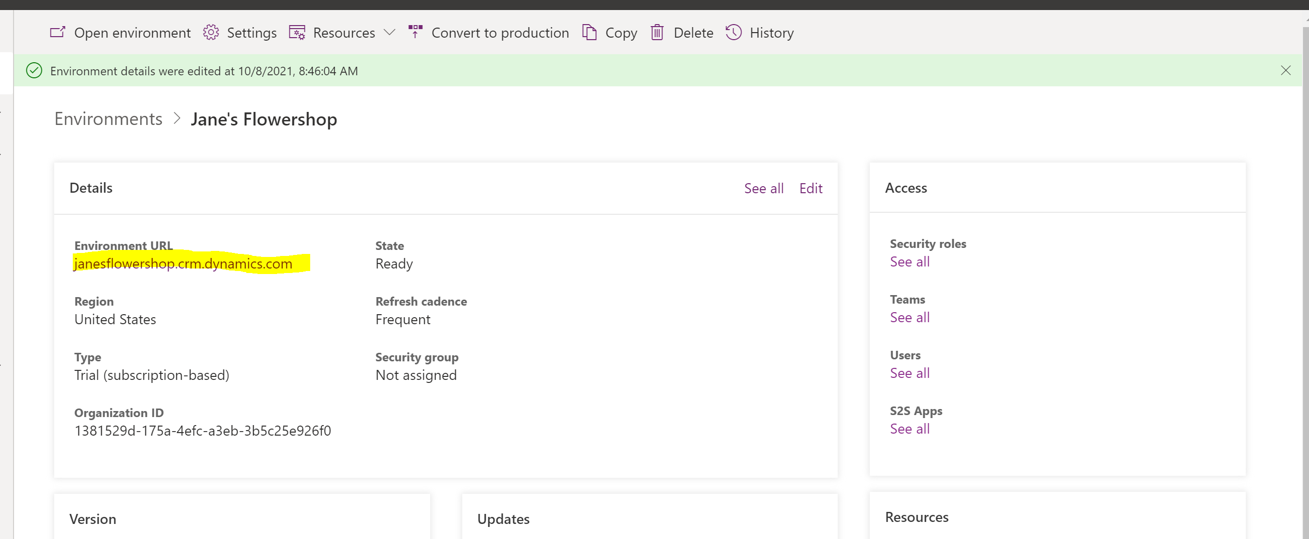The image size is (1309, 539).
Task: Click the Updates card heading
Action: tap(503, 519)
